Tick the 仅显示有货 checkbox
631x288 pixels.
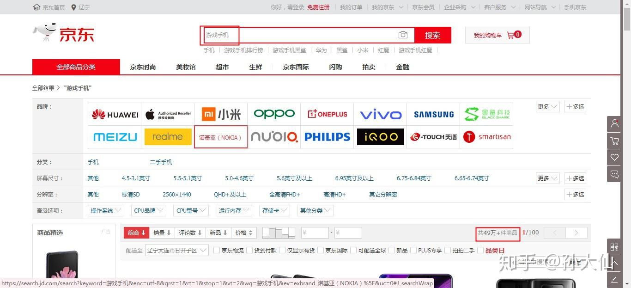282,250
